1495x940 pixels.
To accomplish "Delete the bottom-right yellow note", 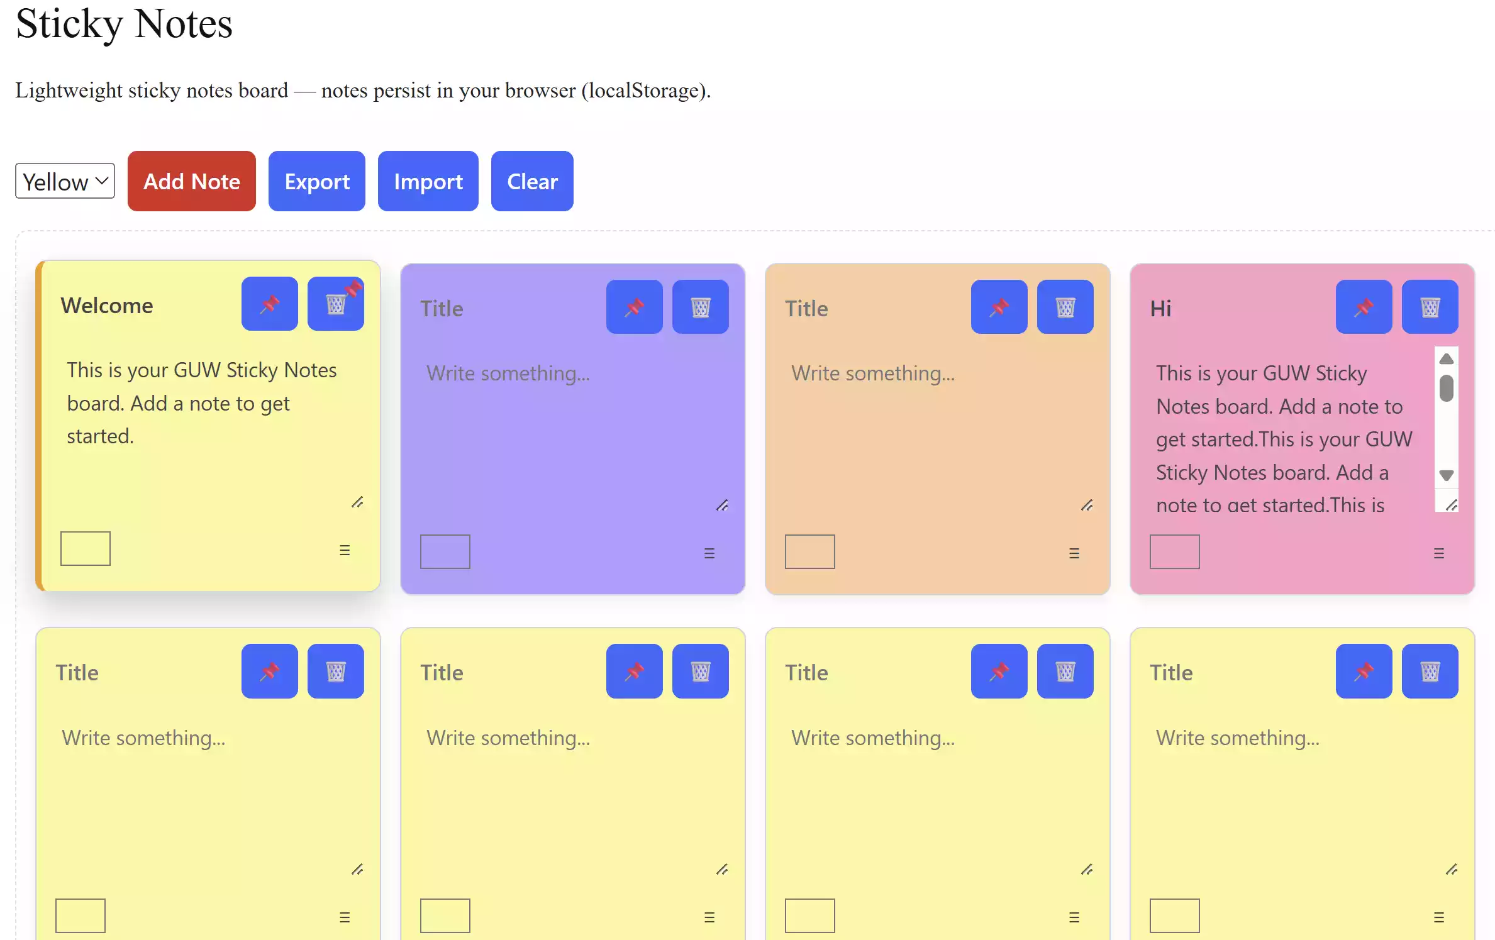I will point(1430,671).
